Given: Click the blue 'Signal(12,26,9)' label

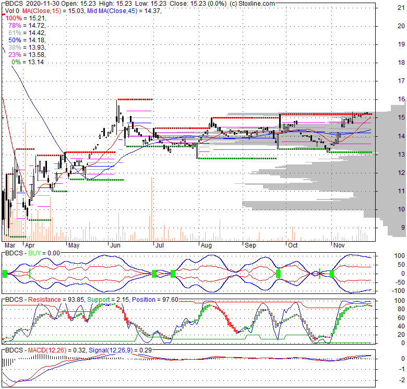Looking at the screenshot, I should point(111,350).
